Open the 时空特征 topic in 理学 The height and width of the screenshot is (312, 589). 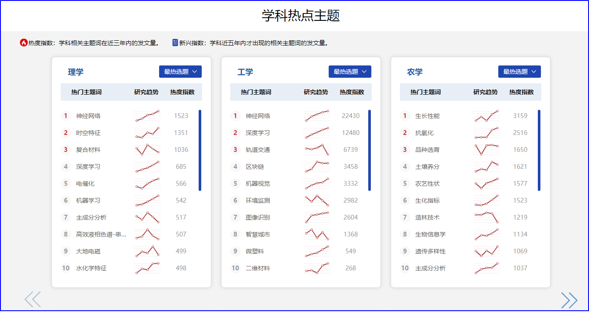88,133
